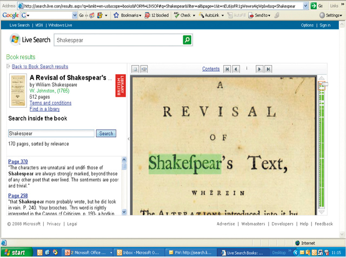The height and width of the screenshot is (258, 346).
Task: Click the Send to toolbar button
Action: pos(259,15)
